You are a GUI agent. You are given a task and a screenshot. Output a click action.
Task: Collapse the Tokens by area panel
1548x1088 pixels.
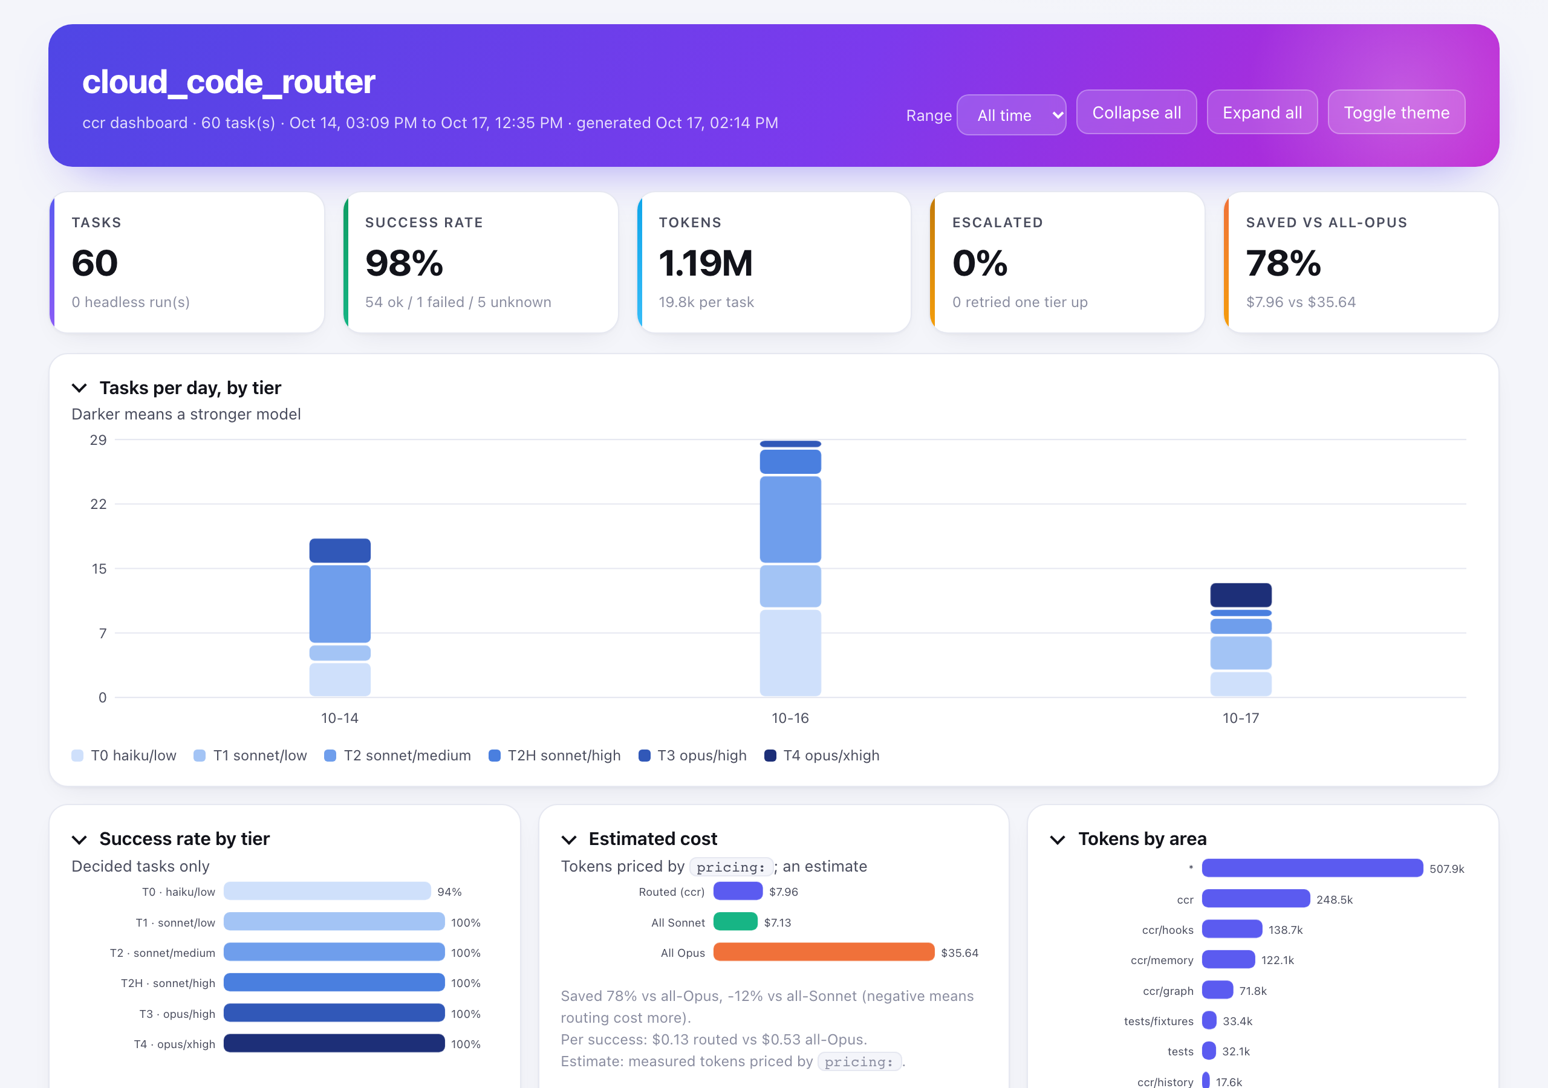point(1058,838)
